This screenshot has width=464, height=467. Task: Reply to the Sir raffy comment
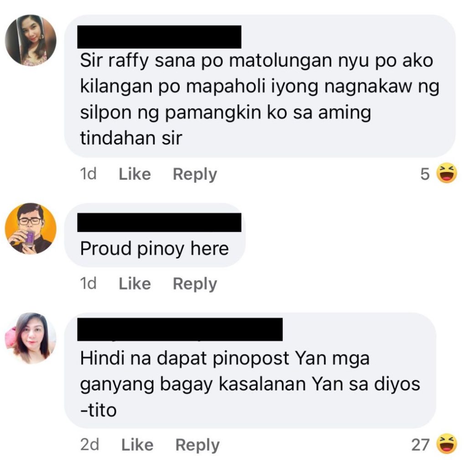pyautogui.click(x=195, y=175)
